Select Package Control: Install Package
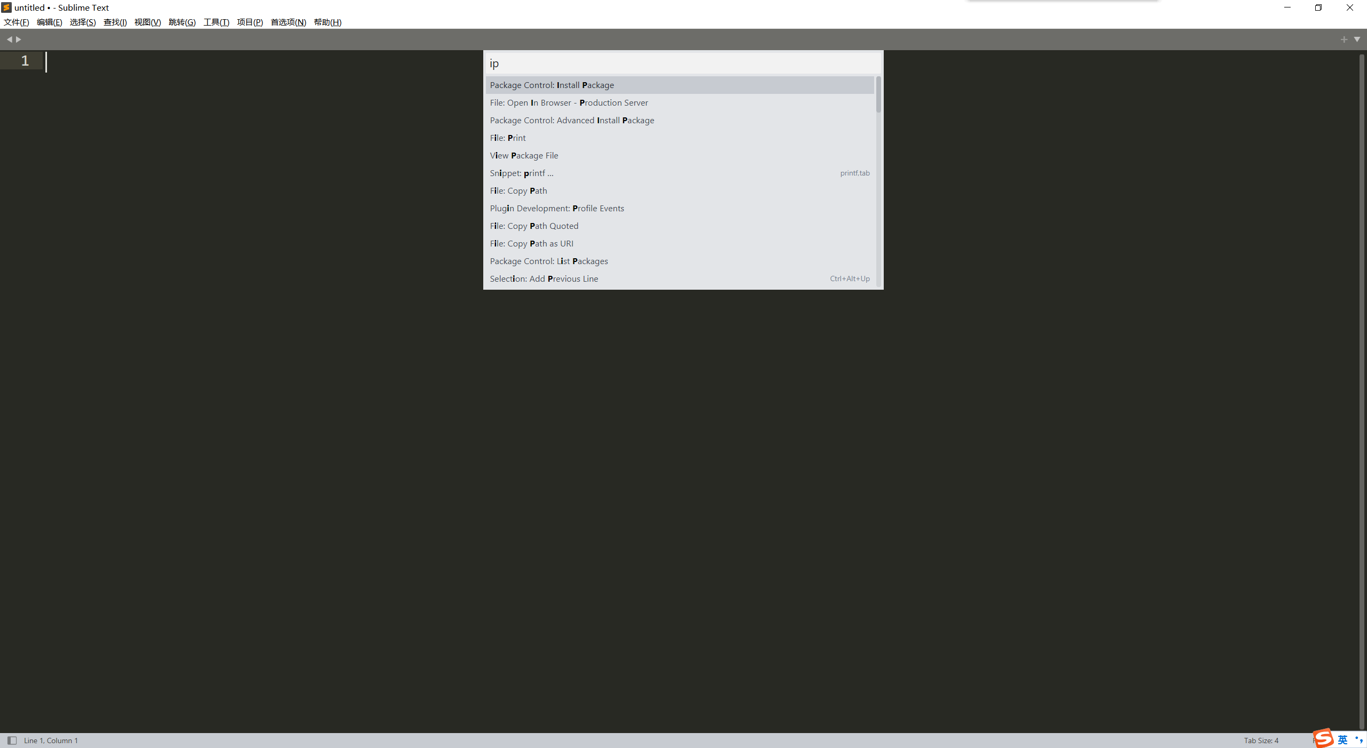Viewport: 1367px width, 748px height. pos(552,85)
